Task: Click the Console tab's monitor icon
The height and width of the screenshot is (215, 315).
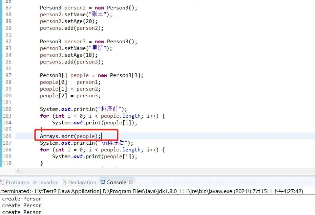Action: click(103, 182)
